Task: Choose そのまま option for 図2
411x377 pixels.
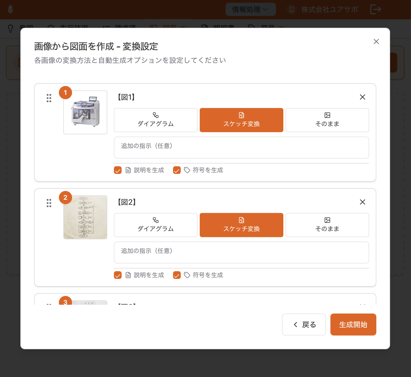Action: [327, 225]
